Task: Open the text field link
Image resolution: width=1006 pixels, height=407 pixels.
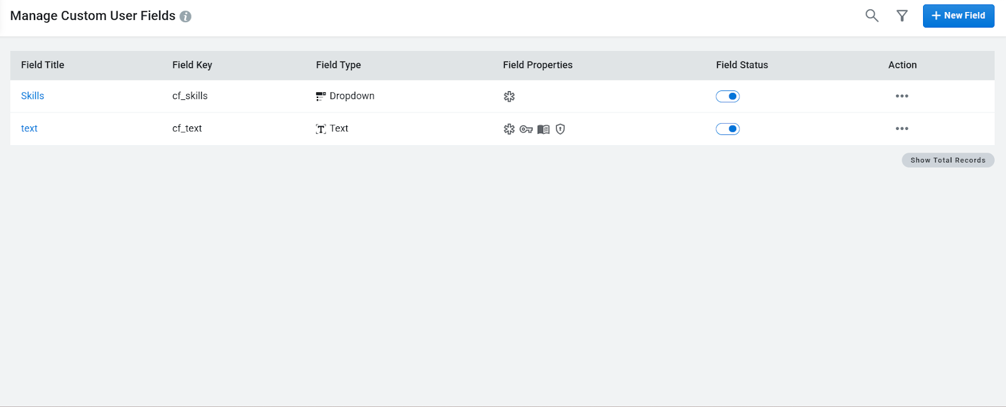Action: 30,129
